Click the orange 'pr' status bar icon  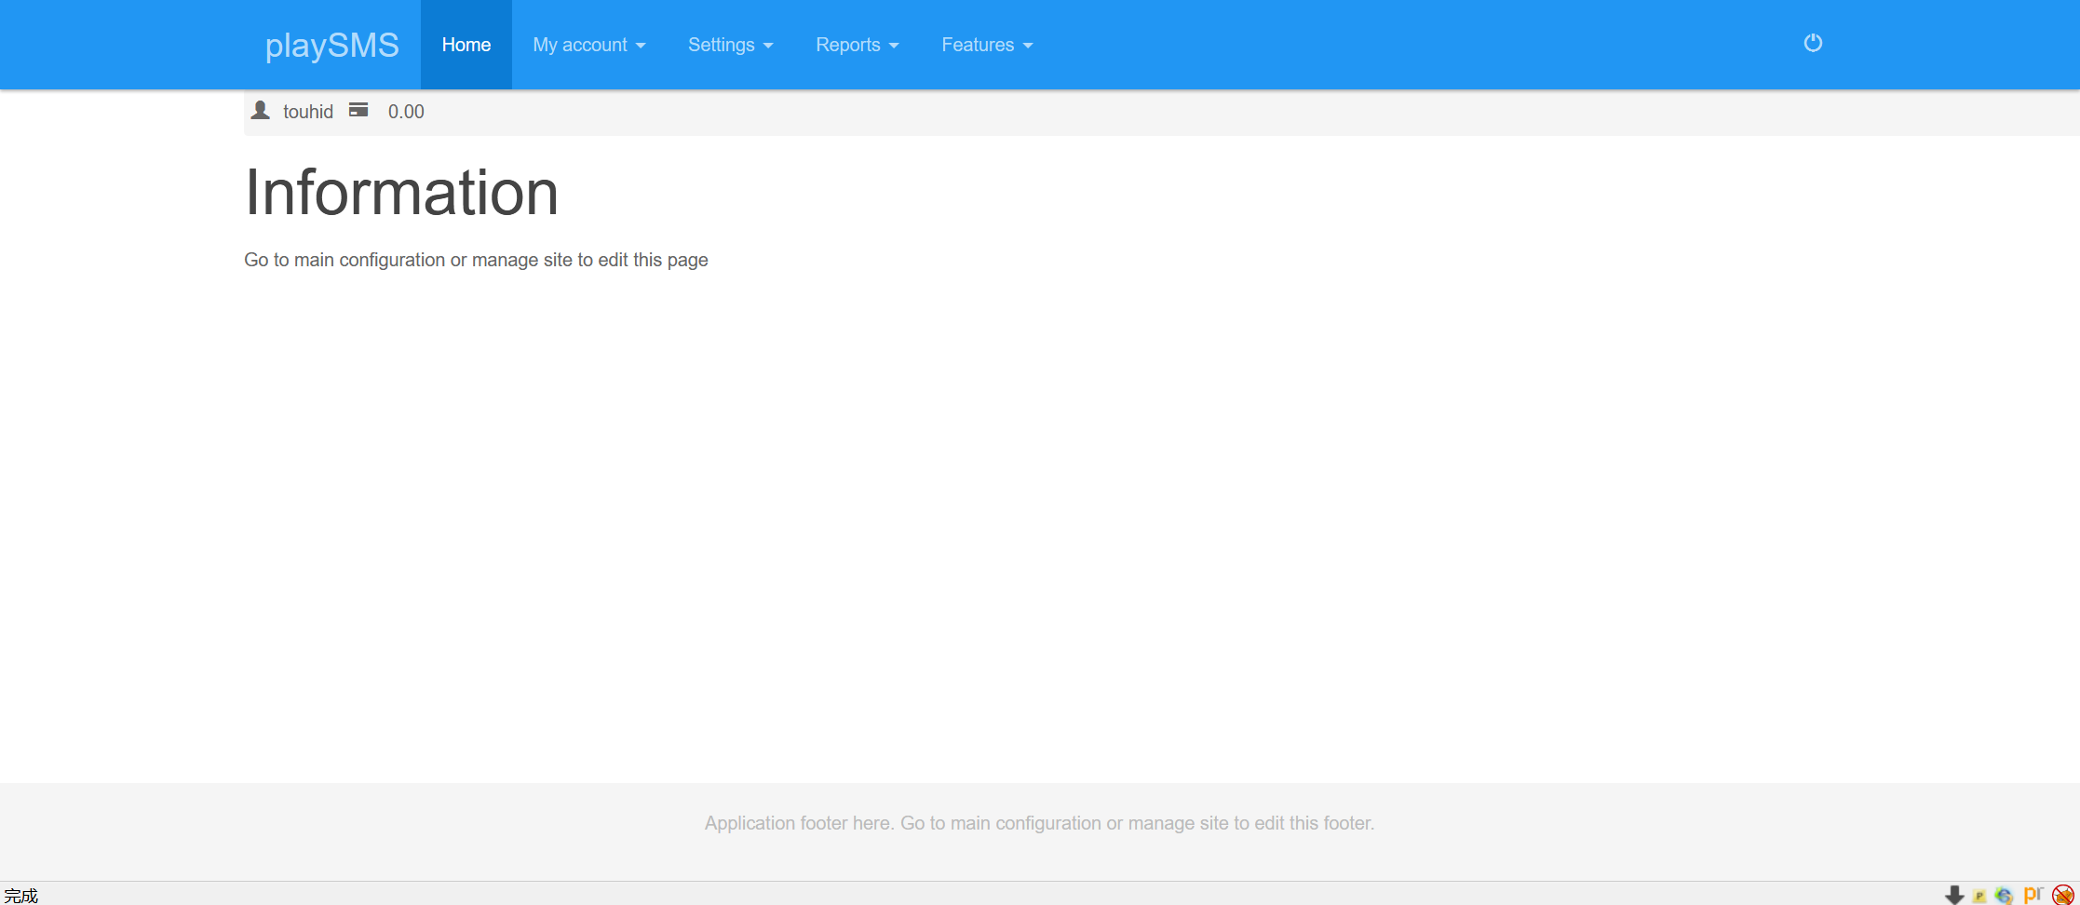click(x=2033, y=895)
